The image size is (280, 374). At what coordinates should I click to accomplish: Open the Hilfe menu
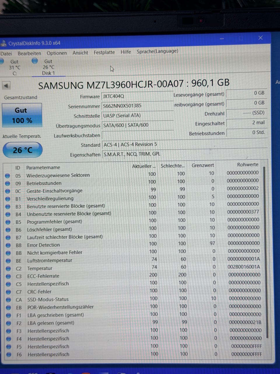click(126, 52)
